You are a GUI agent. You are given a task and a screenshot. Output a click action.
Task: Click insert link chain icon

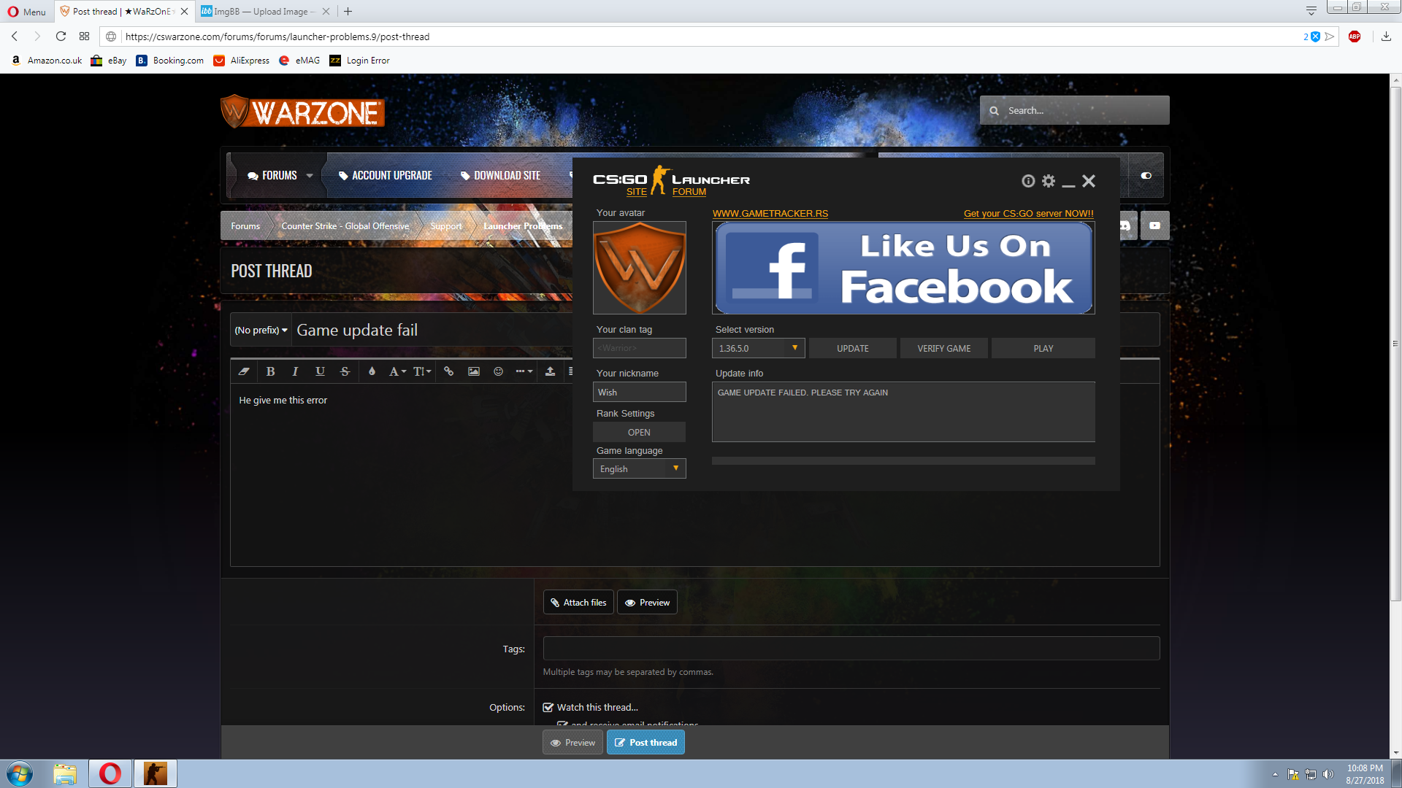click(449, 371)
